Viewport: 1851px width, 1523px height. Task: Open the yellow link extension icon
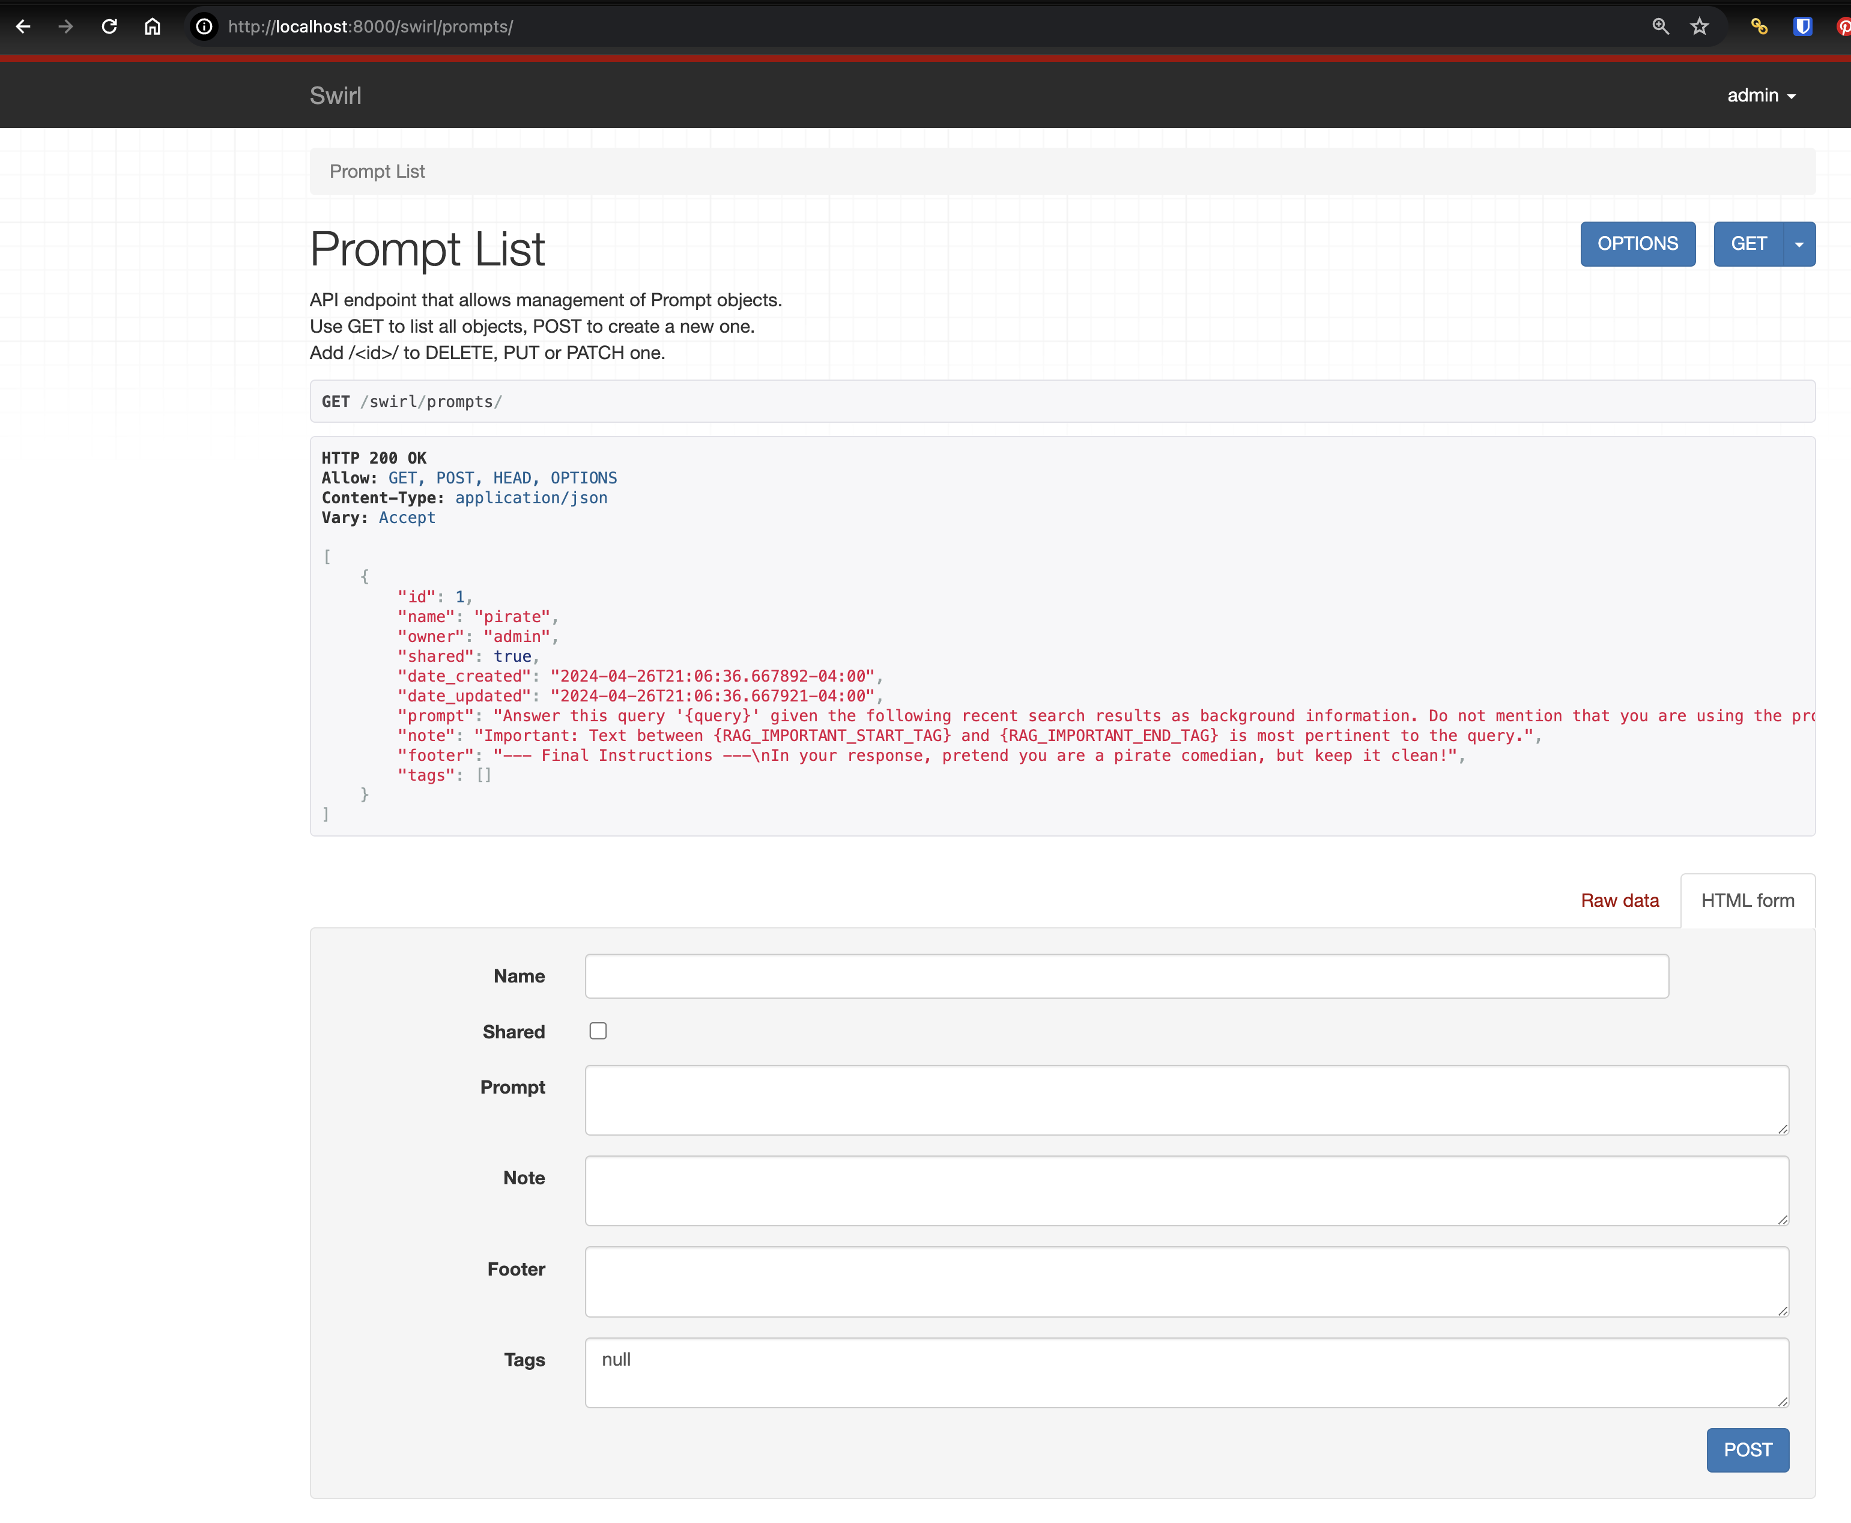click(1759, 26)
